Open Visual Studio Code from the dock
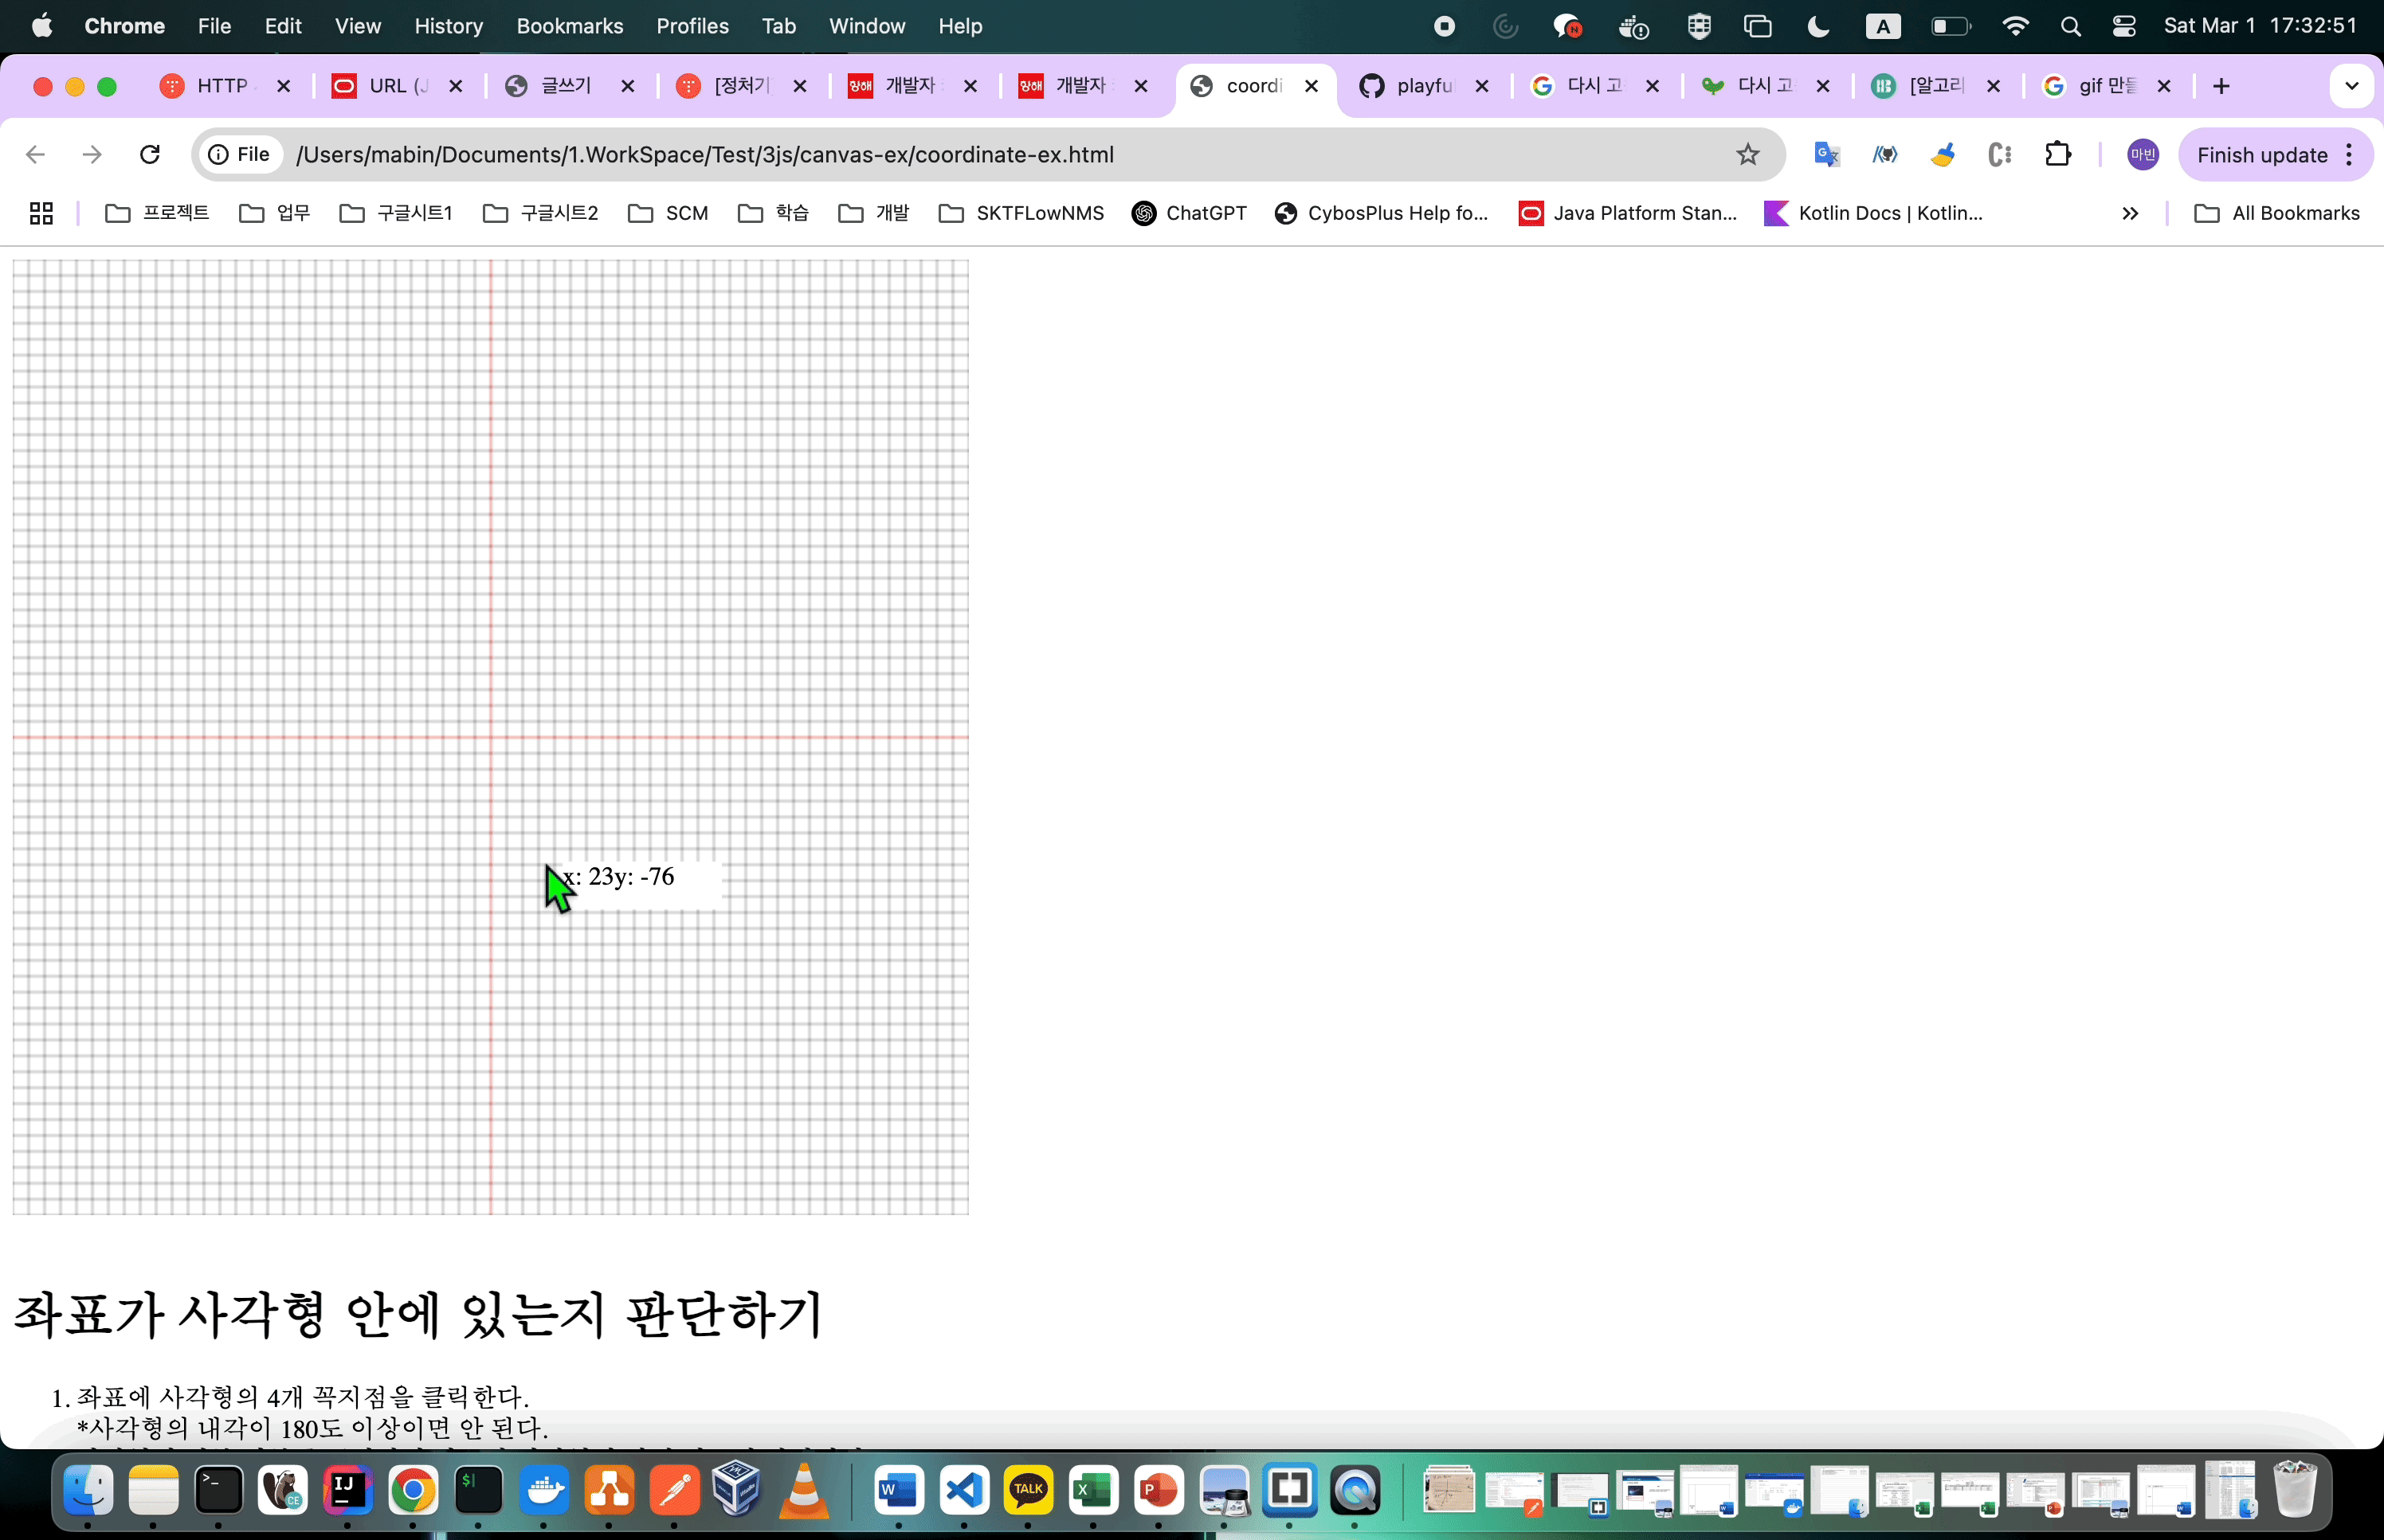Screen dimensions: 2384x1540 click(963, 1491)
